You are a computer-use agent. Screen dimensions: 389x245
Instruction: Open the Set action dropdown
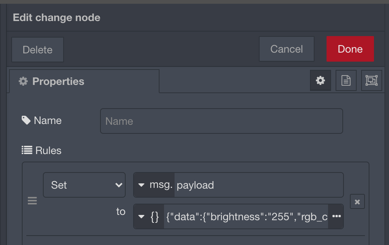84,185
